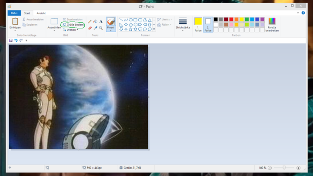Open the Strichstärke line width dropdown
Viewport: 313px width, 176px height.
183,24
